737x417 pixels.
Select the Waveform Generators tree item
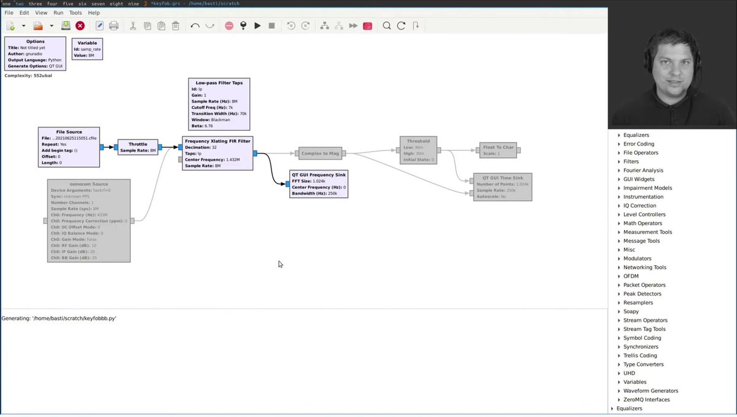[650, 391]
